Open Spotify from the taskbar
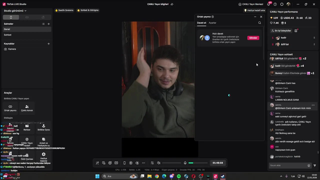This screenshot has width=320, height=180. point(179,176)
